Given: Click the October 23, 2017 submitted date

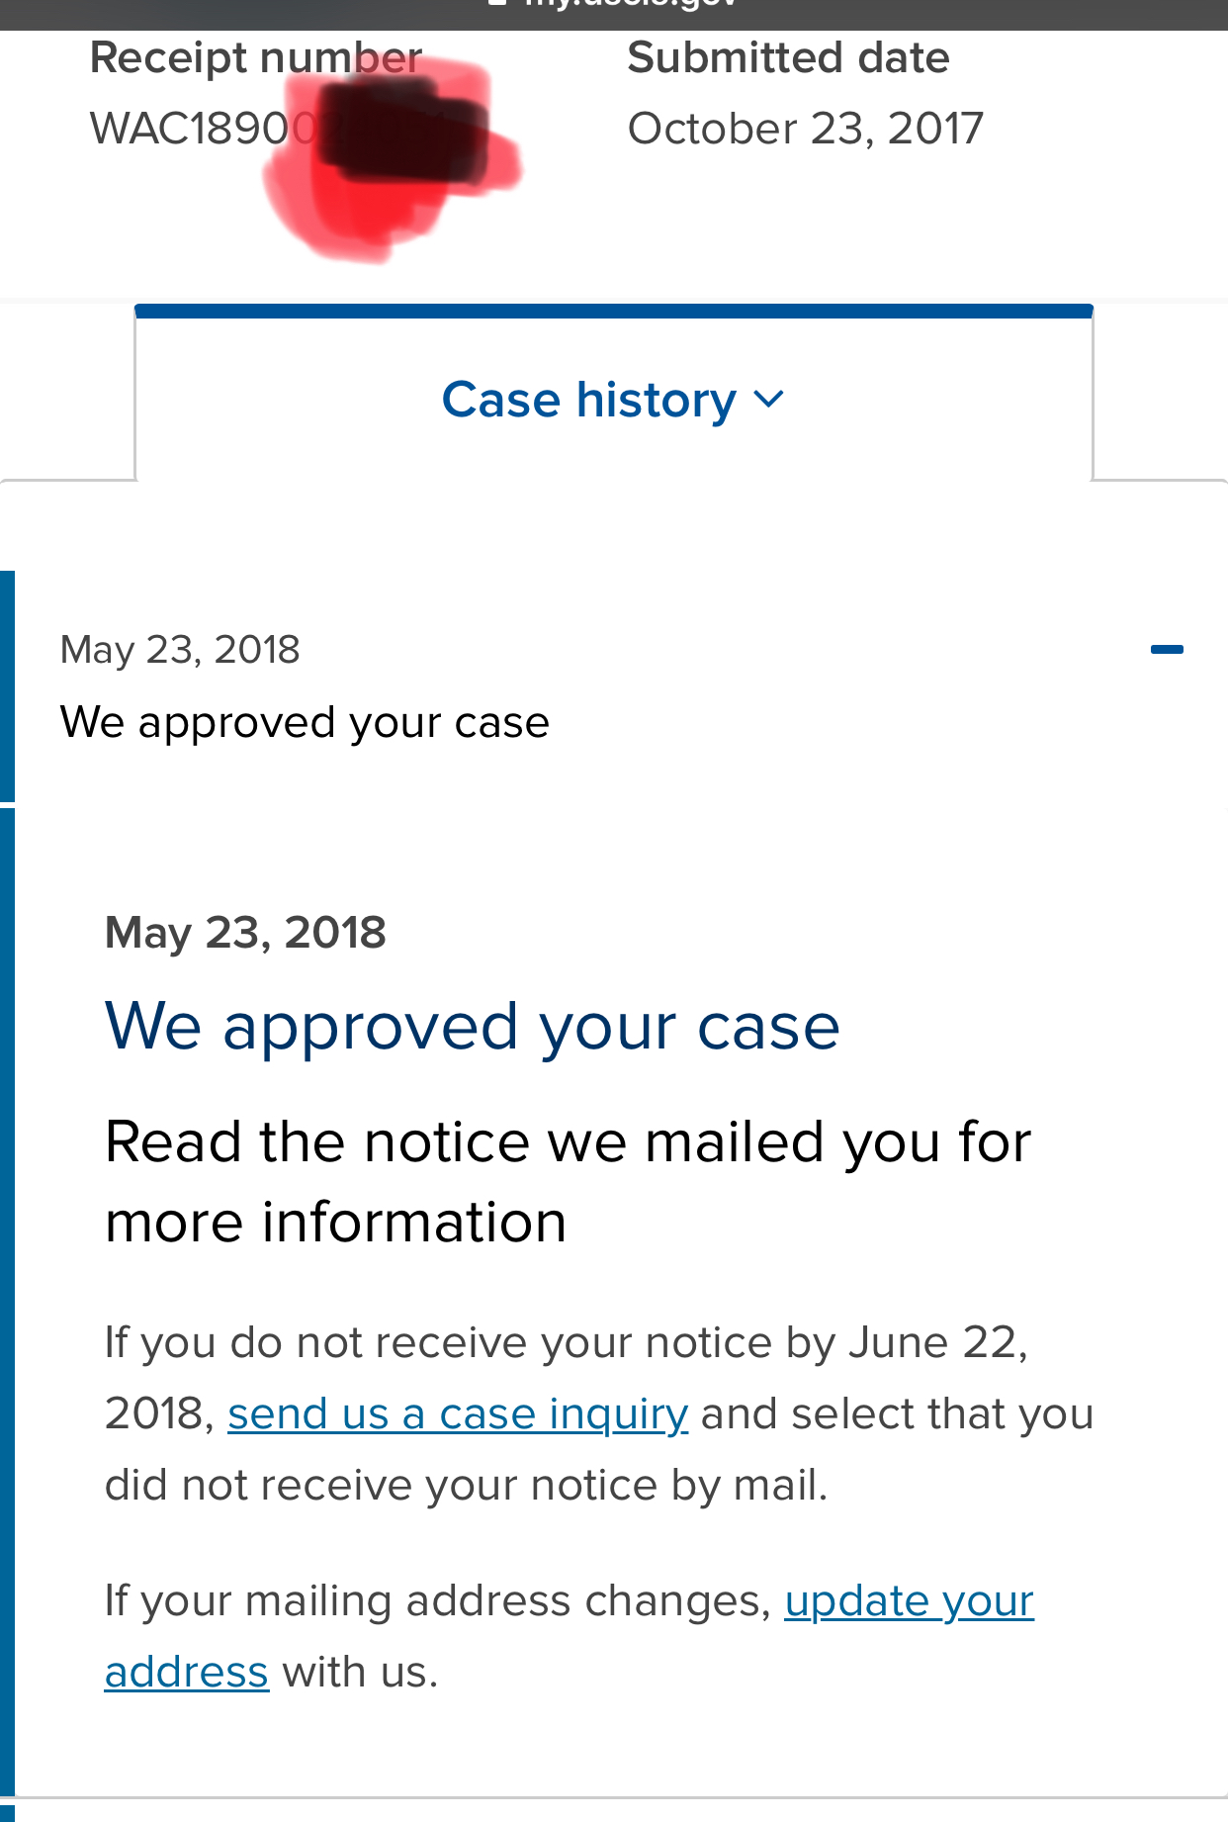Looking at the screenshot, I should tap(805, 129).
